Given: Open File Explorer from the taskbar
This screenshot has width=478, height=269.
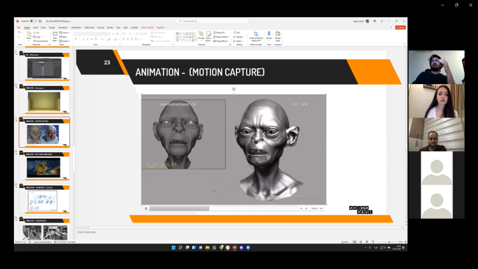Looking at the screenshot, I should (207, 248).
